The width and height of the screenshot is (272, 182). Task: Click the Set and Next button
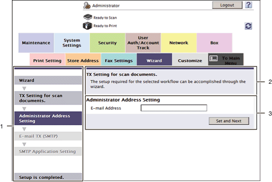click(x=229, y=121)
